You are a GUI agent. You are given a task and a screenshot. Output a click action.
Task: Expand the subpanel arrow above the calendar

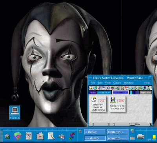point(29,129)
